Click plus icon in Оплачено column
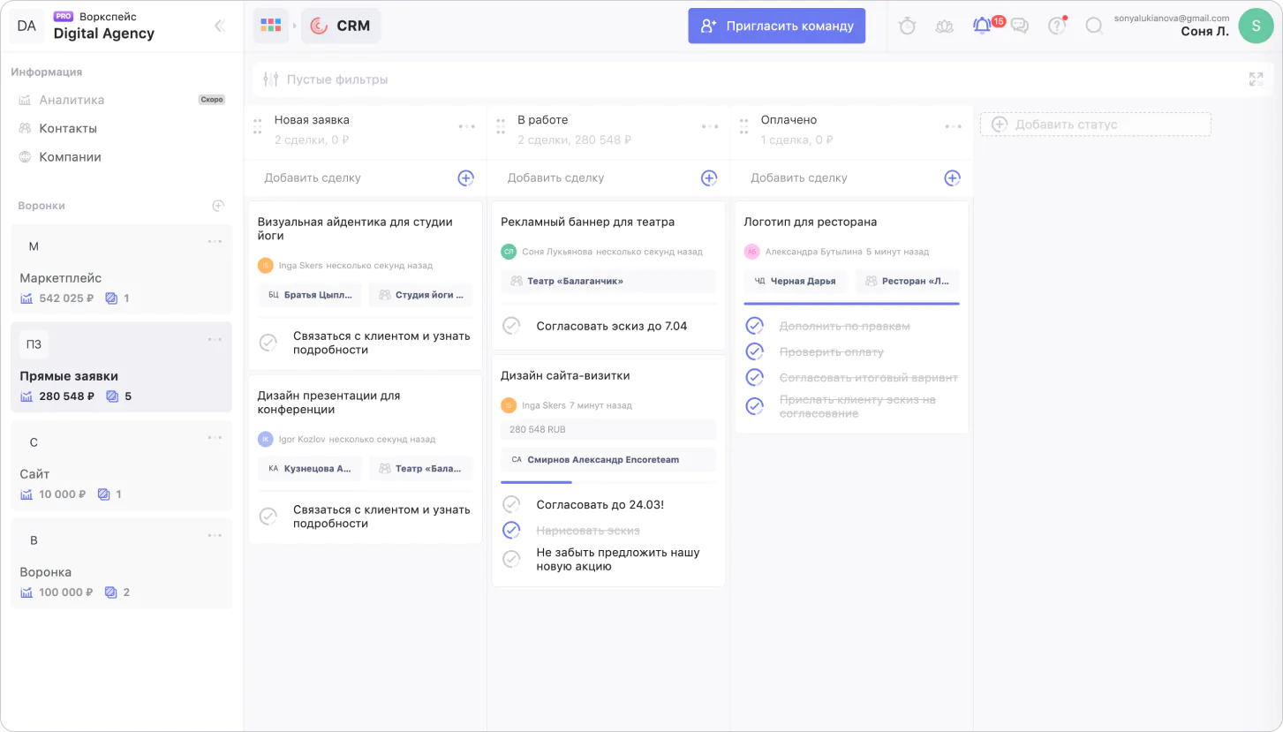The height and width of the screenshot is (732, 1283). [952, 177]
